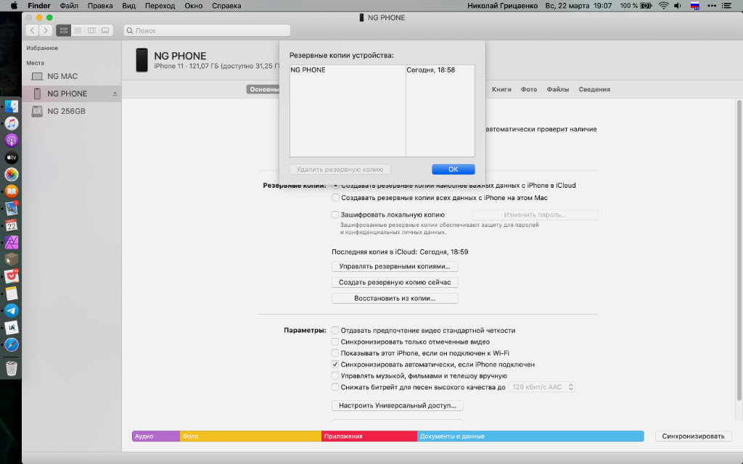Open the 128 кбит/с AAC bitrate dropdown

coord(541,387)
